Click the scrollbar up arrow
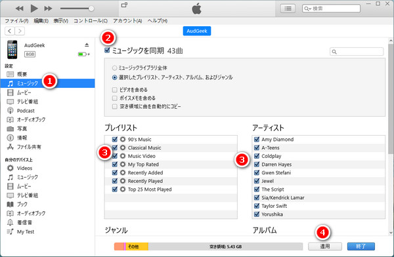The image size is (394, 257). (x=391, y=41)
